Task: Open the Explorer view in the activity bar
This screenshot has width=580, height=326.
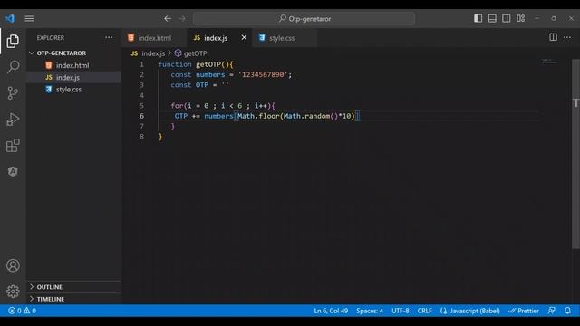Action: [x=13, y=41]
